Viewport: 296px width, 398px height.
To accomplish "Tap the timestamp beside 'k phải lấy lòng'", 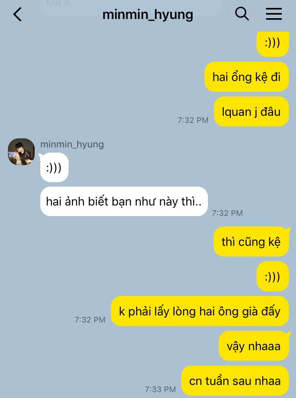I will (90, 320).
